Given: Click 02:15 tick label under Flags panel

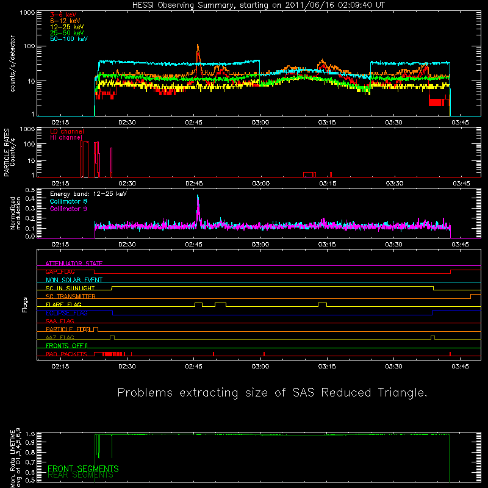Looking at the screenshot, I should 60,367.
